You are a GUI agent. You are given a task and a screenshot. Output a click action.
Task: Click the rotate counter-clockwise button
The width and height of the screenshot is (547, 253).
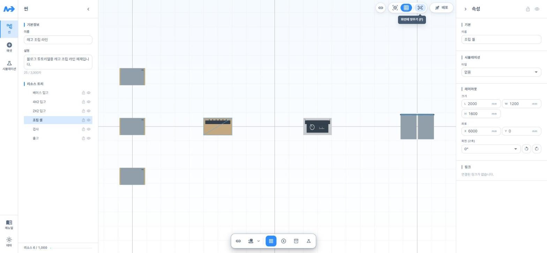(526, 149)
